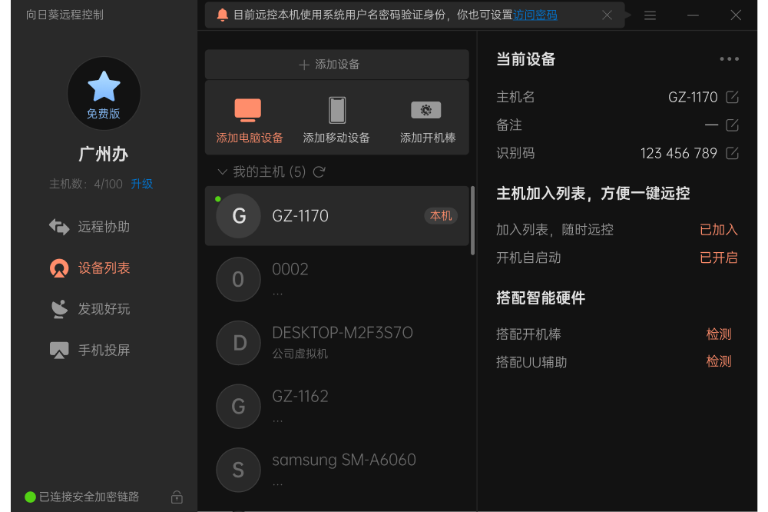Click the 升级 upgrade link

(141, 184)
